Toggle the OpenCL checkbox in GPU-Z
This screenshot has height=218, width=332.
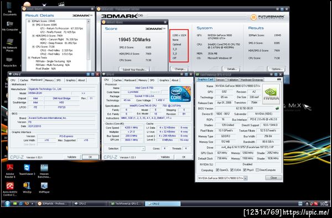click(217, 170)
